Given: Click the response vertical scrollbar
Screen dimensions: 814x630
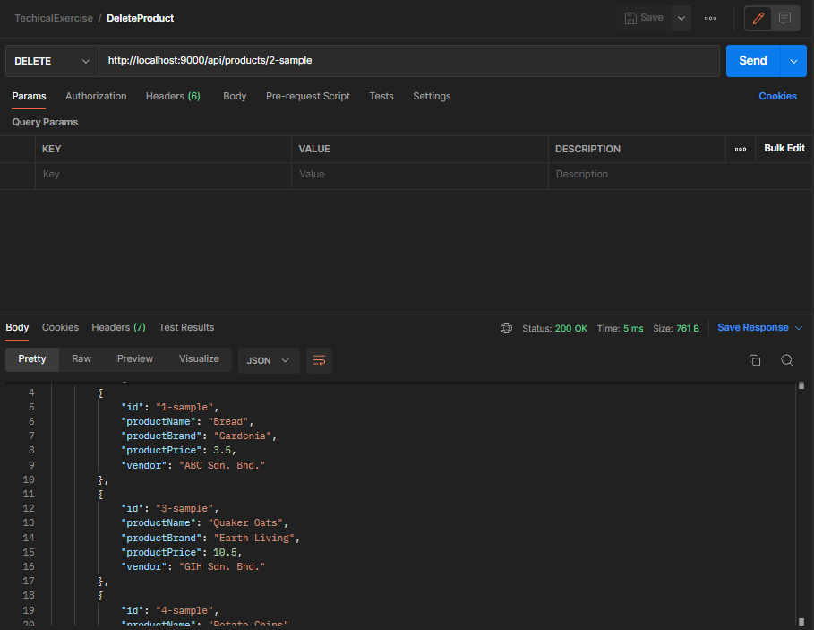Looking at the screenshot, I should [x=801, y=504].
